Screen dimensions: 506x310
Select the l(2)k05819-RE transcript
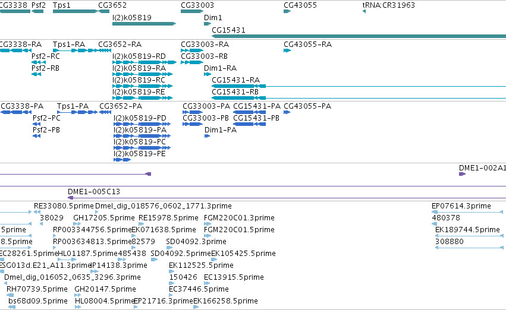click(x=142, y=98)
